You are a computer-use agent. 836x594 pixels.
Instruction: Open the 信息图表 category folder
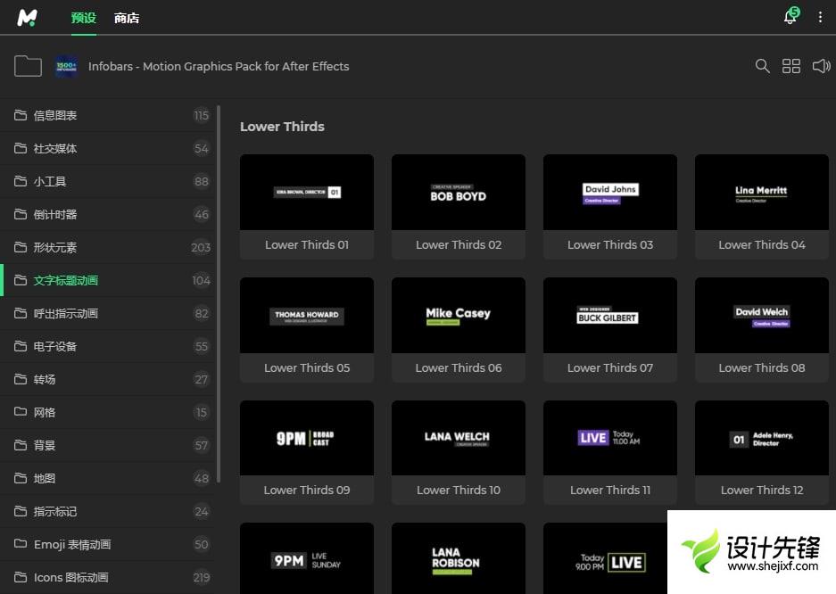(x=55, y=115)
